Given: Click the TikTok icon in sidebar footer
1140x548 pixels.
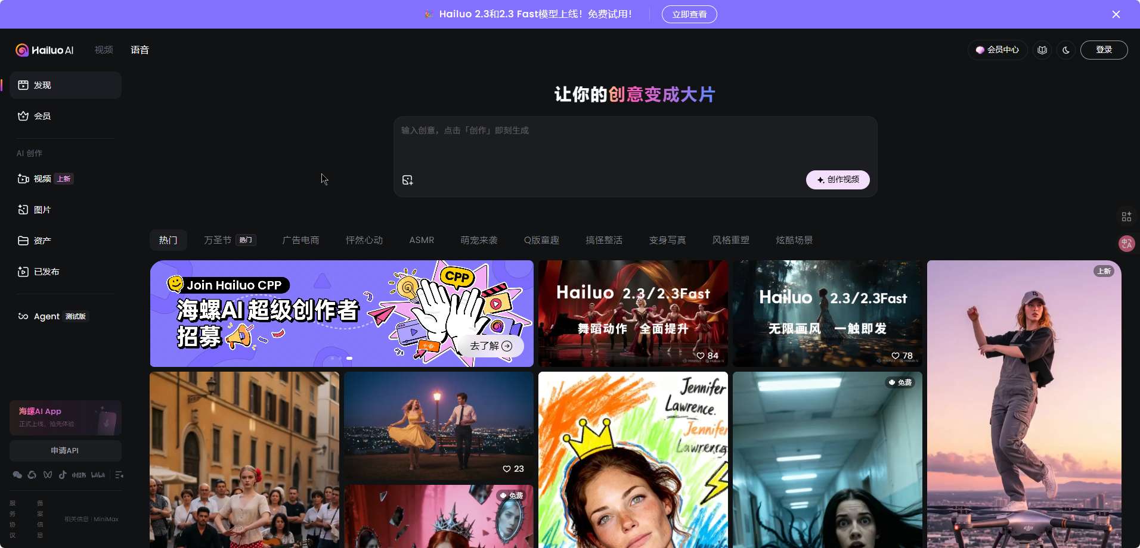Looking at the screenshot, I should point(63,475).
